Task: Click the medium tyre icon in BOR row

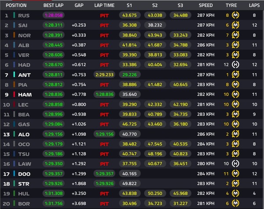Action: pos(235,203)
